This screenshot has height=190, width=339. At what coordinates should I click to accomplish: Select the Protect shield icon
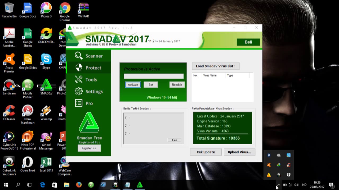point(79,68)
